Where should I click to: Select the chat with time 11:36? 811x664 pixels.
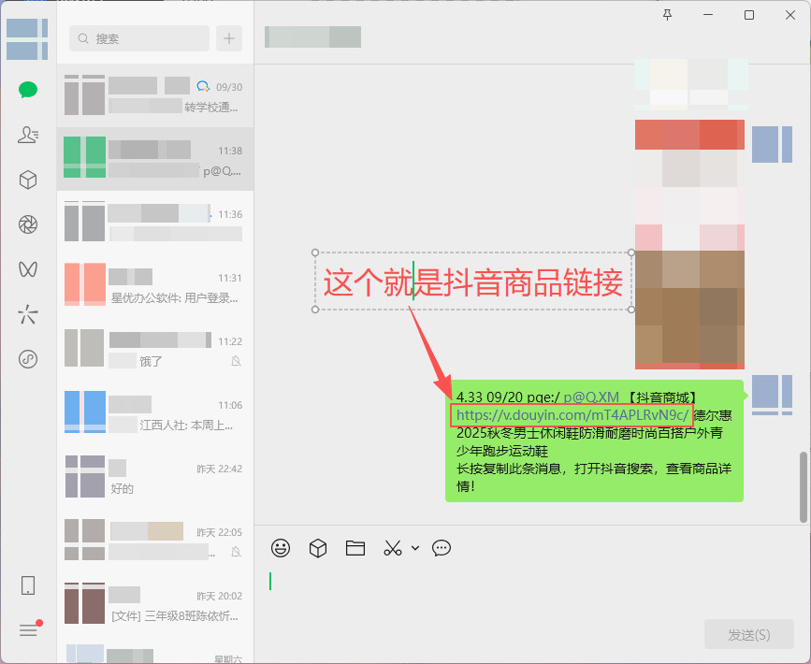coord(154,223)
